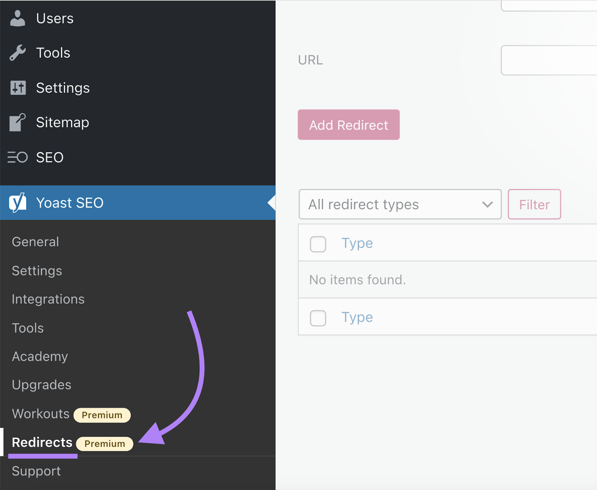The width and height of the screenshot is (597, 490).
Task: Click the chevron on redirect types select
Action: pyautogui.click(x=487, y=204)
